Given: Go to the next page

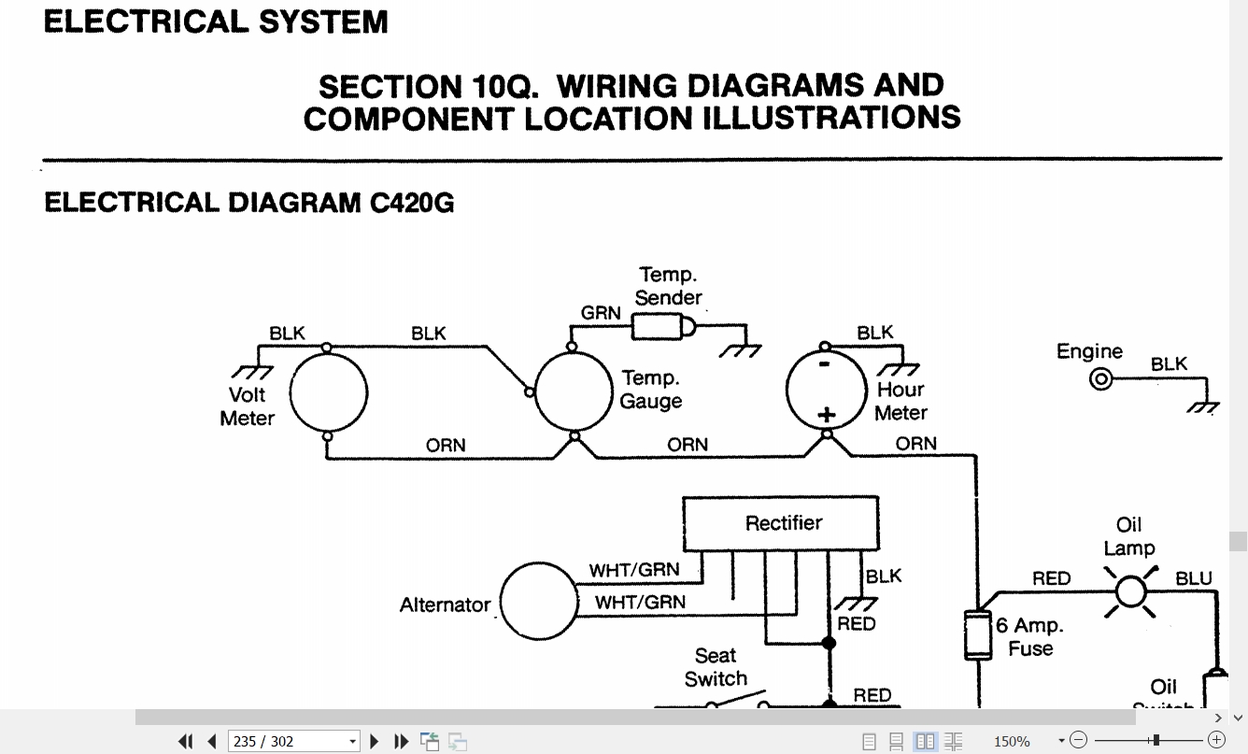Looking at the screenshot, I should [x=375, y=741].
